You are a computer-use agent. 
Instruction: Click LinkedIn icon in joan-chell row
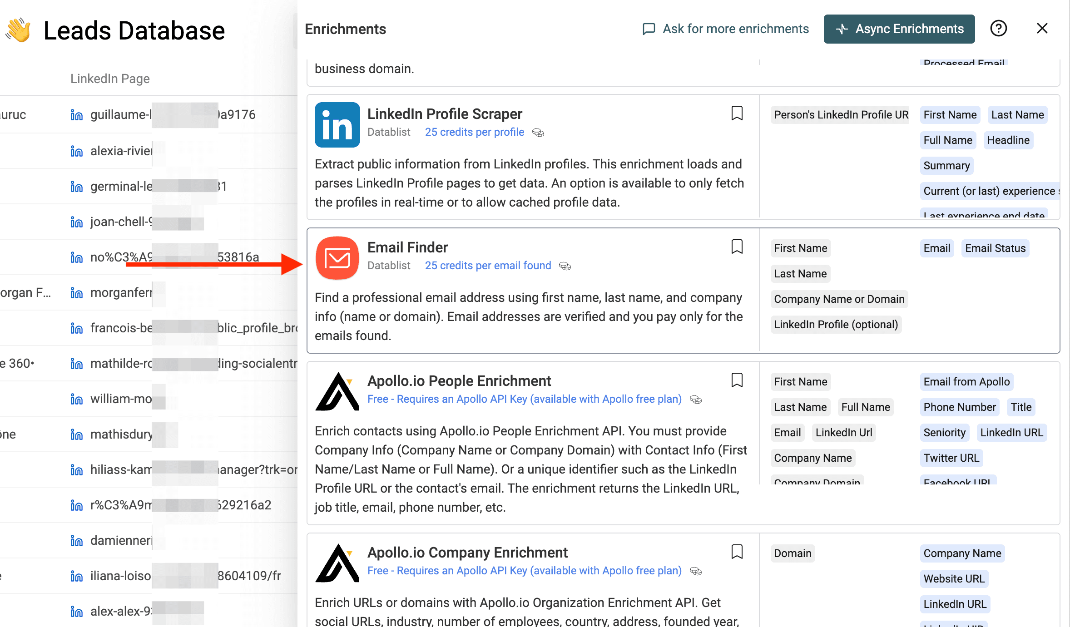click(76, 222)
